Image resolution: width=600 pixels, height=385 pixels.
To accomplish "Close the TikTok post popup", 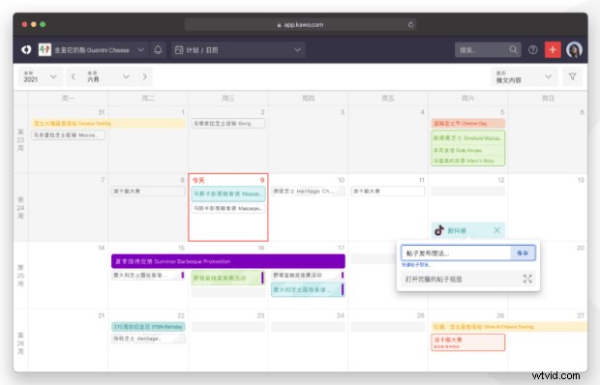I will pos(496,230).
